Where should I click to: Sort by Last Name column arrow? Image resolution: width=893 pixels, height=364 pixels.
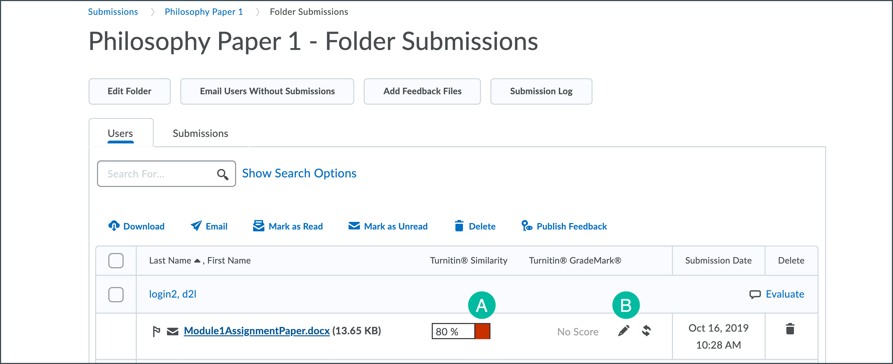pyautogui.click(x=197, y=261)
